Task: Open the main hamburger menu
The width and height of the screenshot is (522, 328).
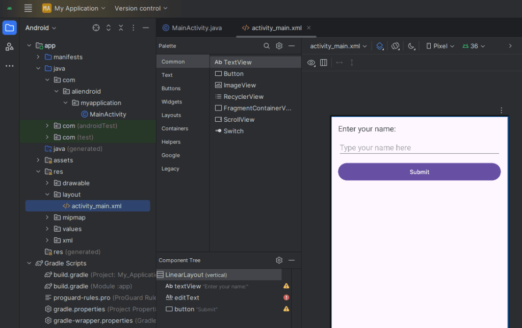Action: point(29,8)
